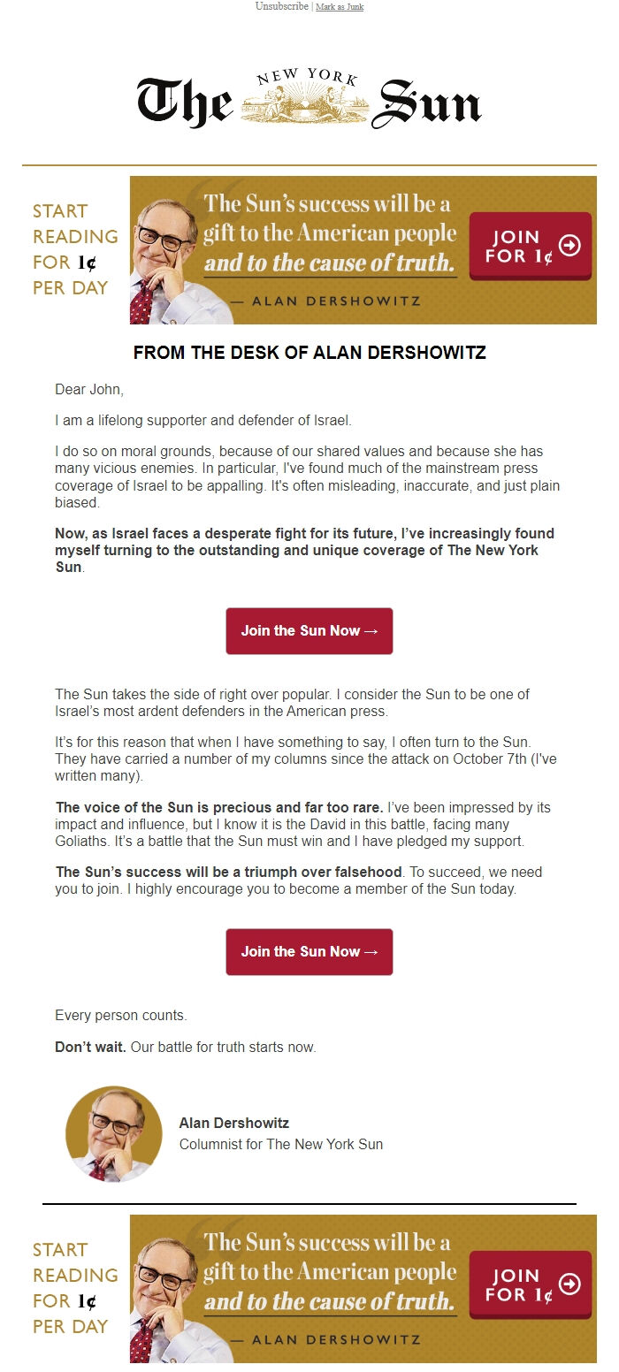Click the FROM THE DESK OF ALAN DERSHOWITZ heading
Screen dimensions: 619x1372
point(309,352)
